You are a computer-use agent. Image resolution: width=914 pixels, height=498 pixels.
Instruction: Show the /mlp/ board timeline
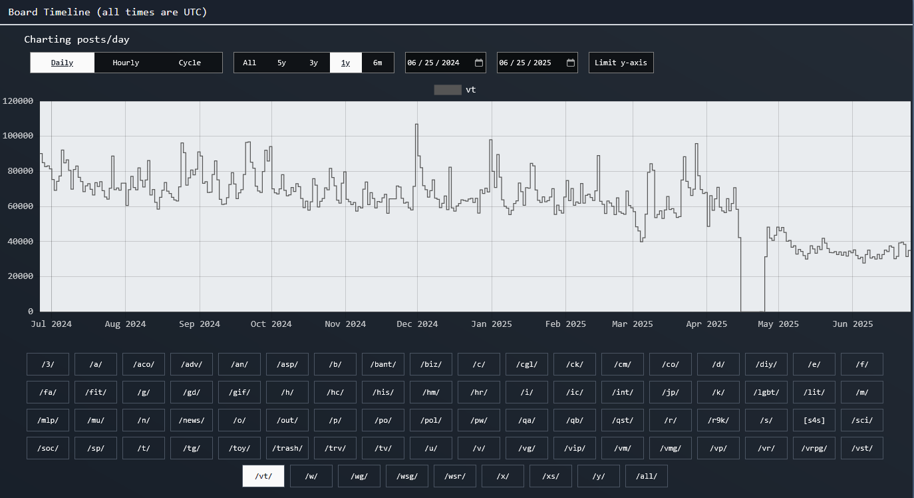[x=48, y=420]
